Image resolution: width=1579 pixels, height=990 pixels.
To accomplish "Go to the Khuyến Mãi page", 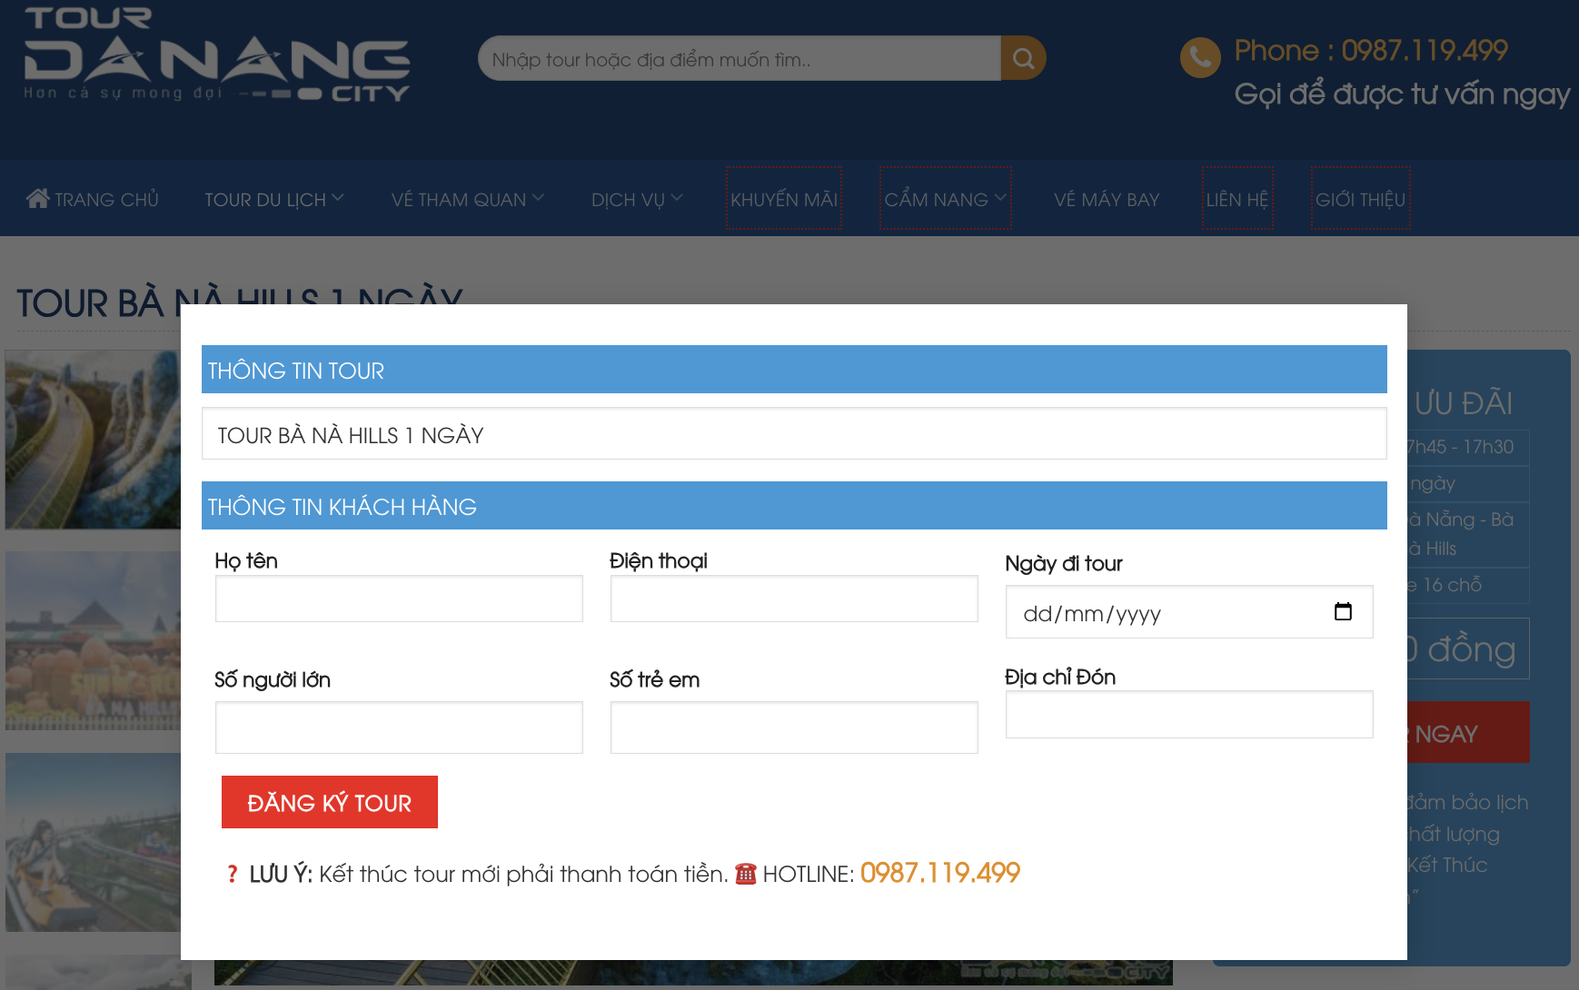I will [784, 199].
